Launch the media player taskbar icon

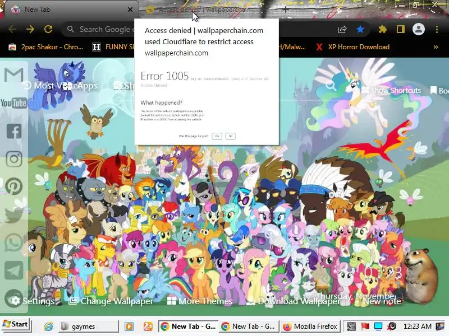(x=129, y=326)
